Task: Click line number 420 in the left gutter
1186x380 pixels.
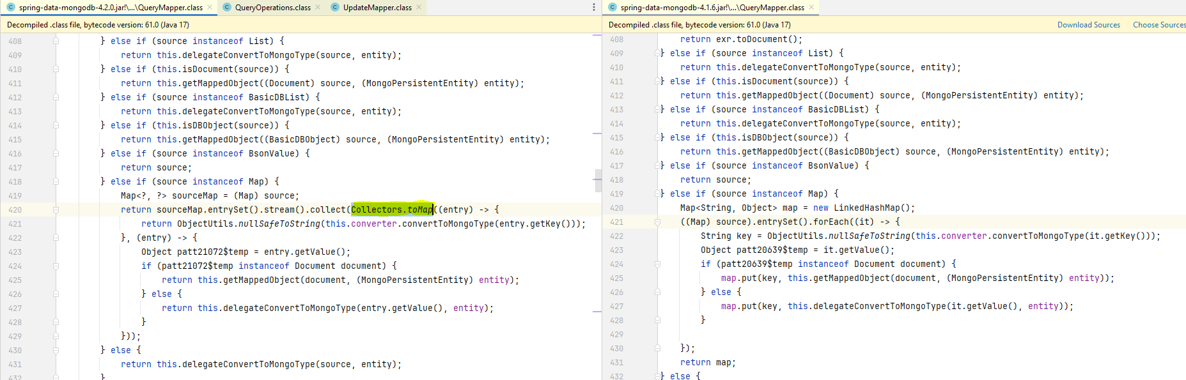Action: click(x=15, y=210)
